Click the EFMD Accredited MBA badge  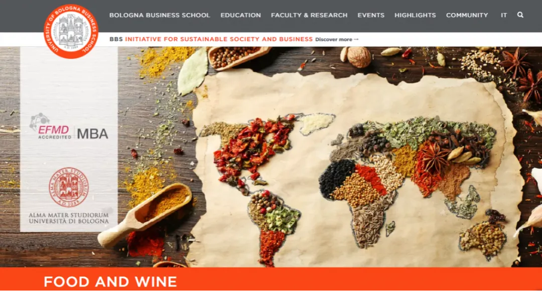69,126
